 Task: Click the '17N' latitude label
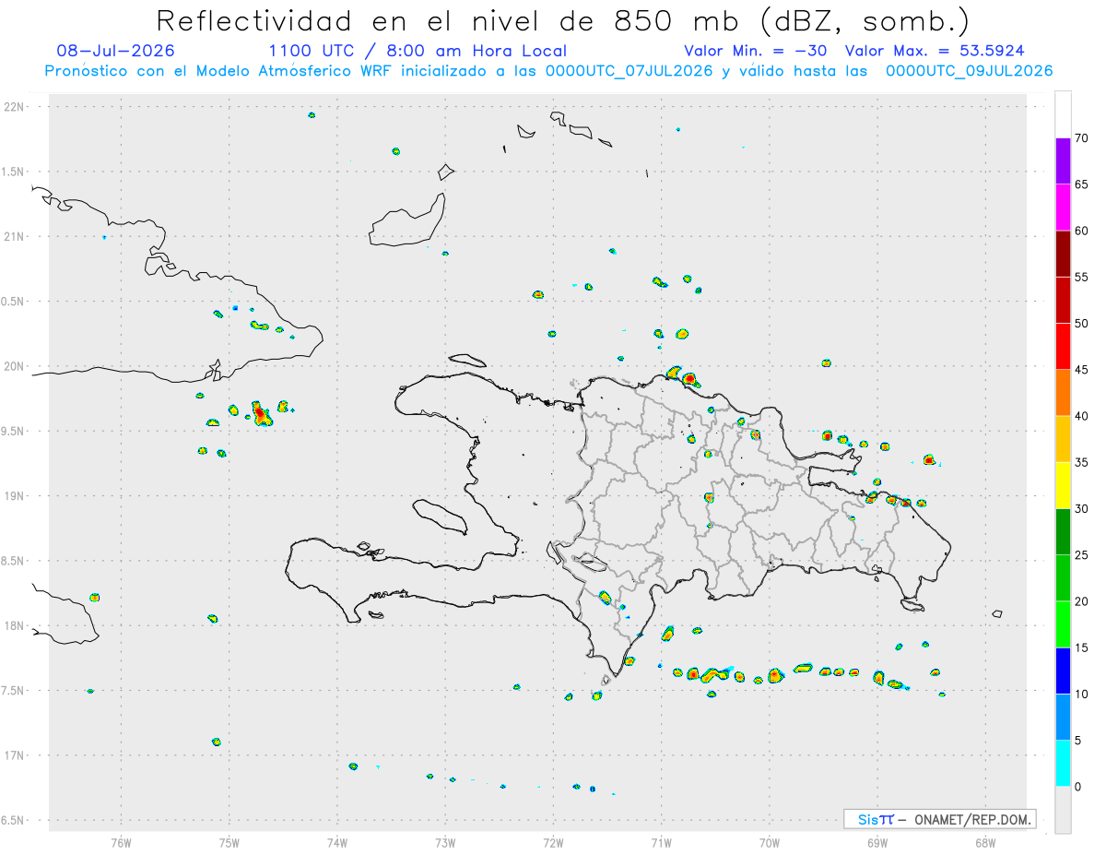(x=15, y=755)
